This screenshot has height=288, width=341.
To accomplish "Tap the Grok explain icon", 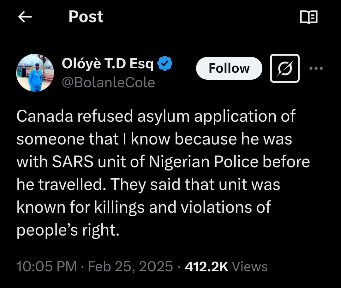I will click(x=284, y=68).
